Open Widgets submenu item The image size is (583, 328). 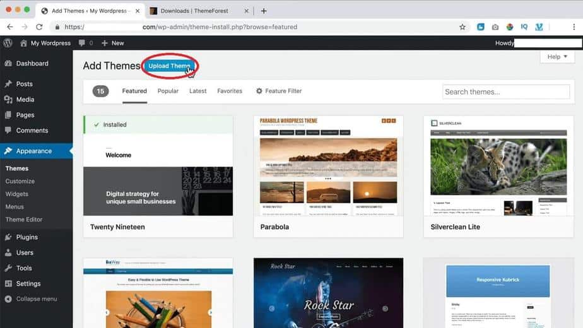[17, 194]
